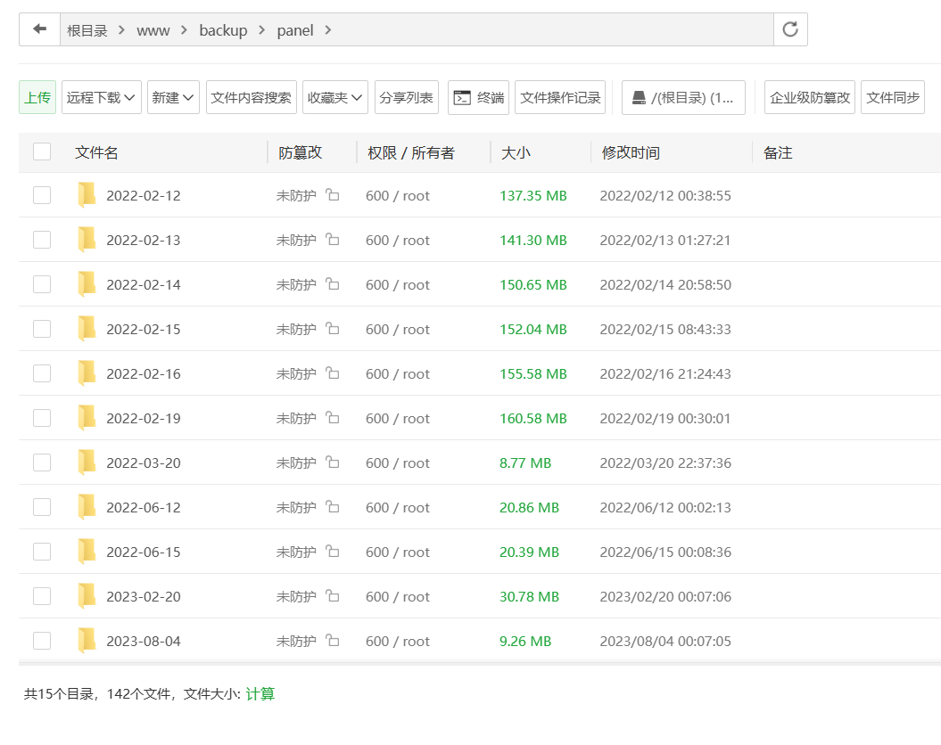Open folder icon for 2022-02-14

tap(87, 284)
